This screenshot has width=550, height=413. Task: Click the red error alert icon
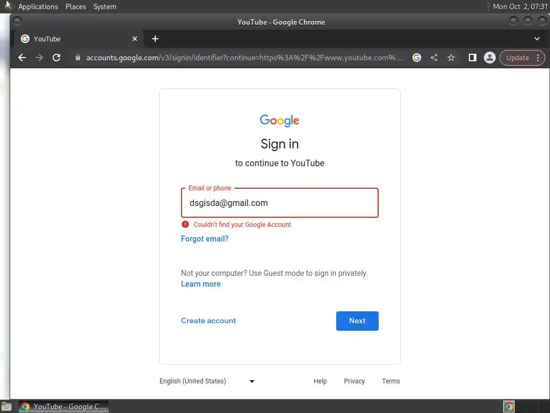click(185, 224)
